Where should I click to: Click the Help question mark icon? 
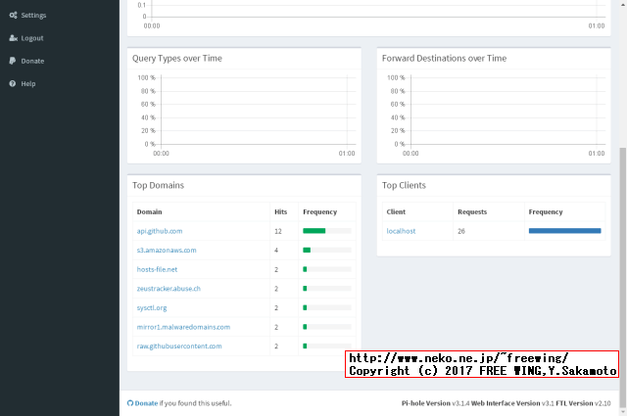(x=13, y=83)
